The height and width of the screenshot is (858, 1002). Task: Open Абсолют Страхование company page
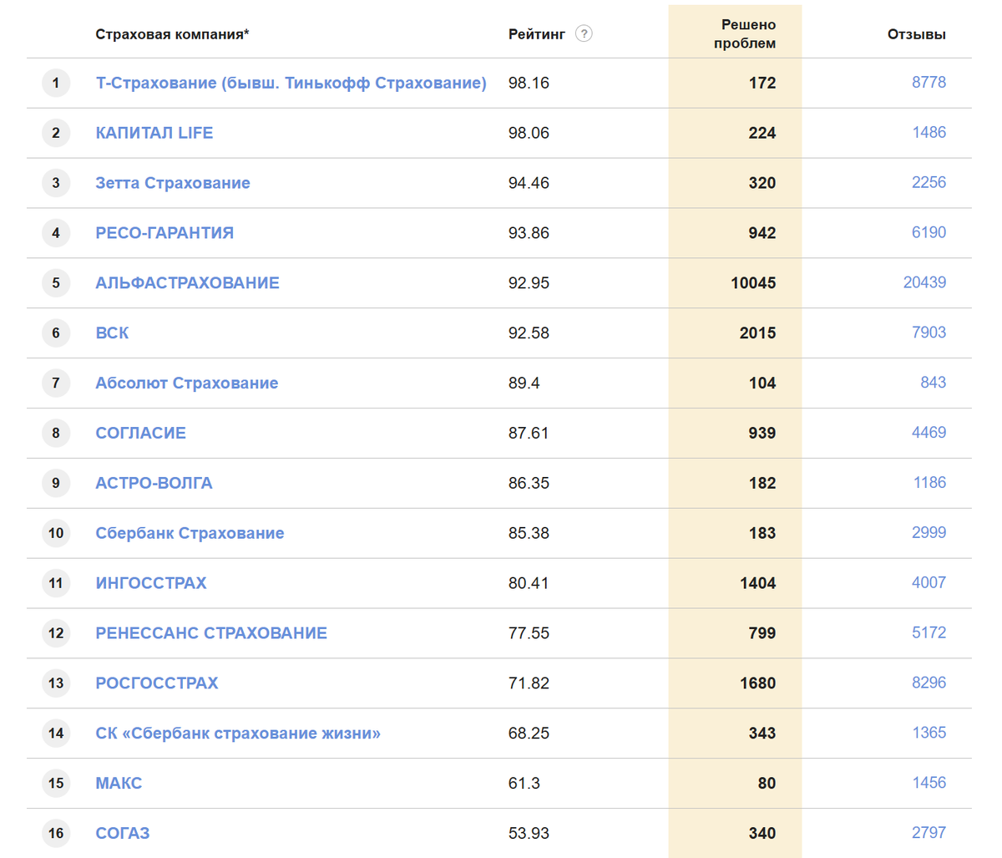pyautogui.click(x=187, y=383)
